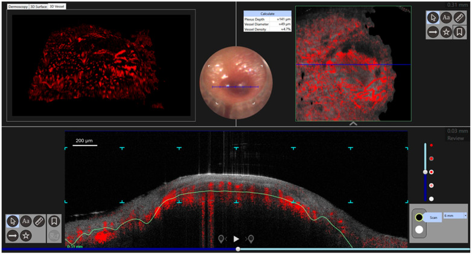Select the white circle scan mode option
This screenshot has width=472, height=255.
(x=419, y=230)
